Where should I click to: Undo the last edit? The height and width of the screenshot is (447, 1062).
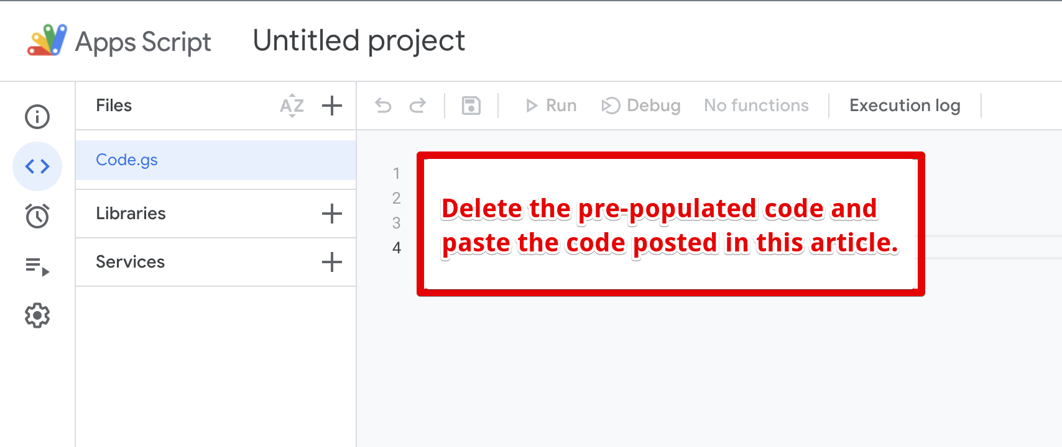click(384, 106)
